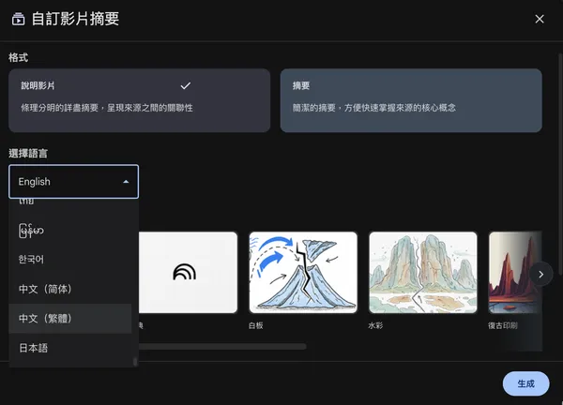Click the video overview icon beside the title
The image size is (563, 405).
click(18, 19)
